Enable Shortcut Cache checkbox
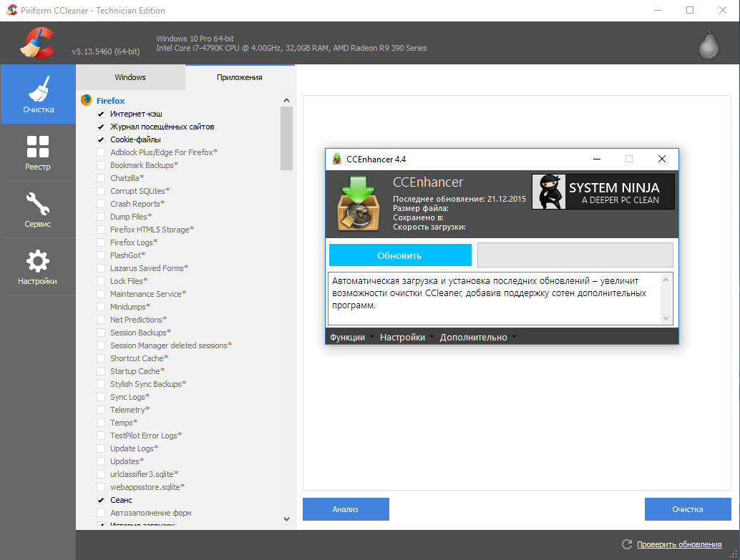740x560 pixels. (101, 358)
